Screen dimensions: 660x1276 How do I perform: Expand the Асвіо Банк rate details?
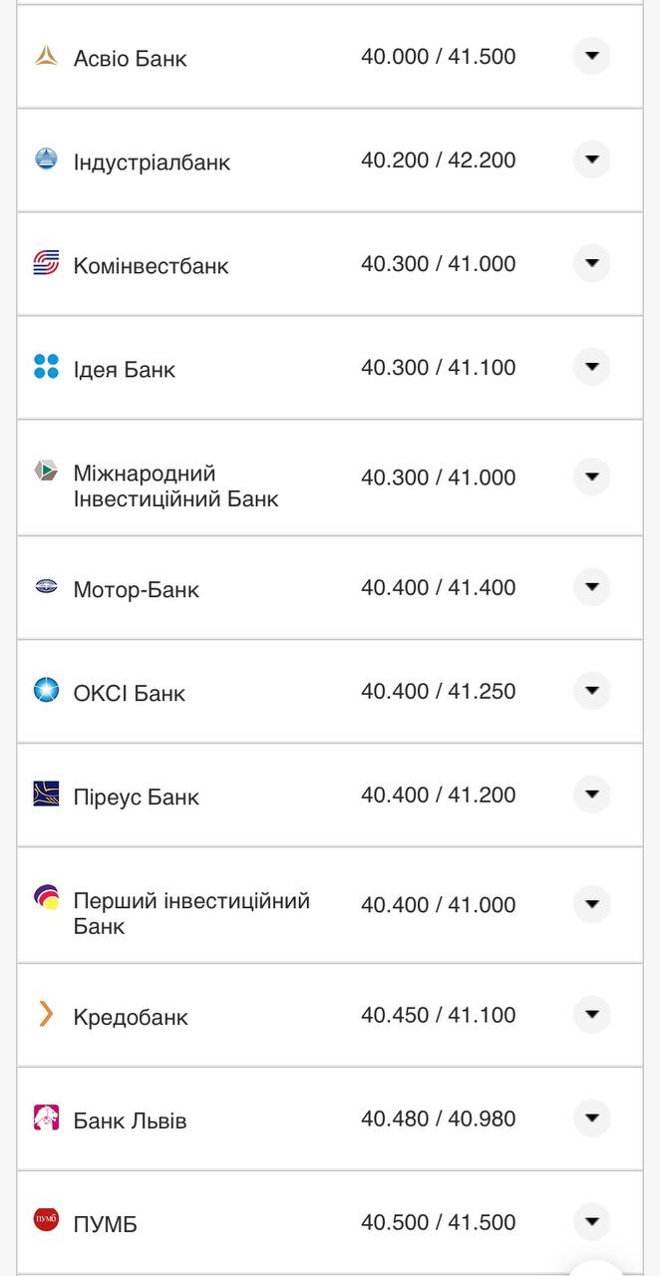pyautogui.click(x=592, y=57)
